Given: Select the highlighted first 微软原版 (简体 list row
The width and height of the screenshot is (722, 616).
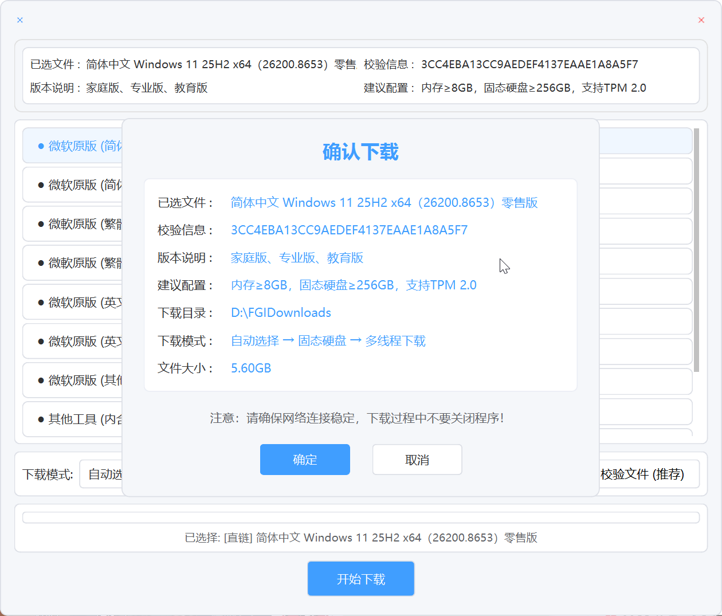Looking at the screenshot, I should [x=73, y=146].
